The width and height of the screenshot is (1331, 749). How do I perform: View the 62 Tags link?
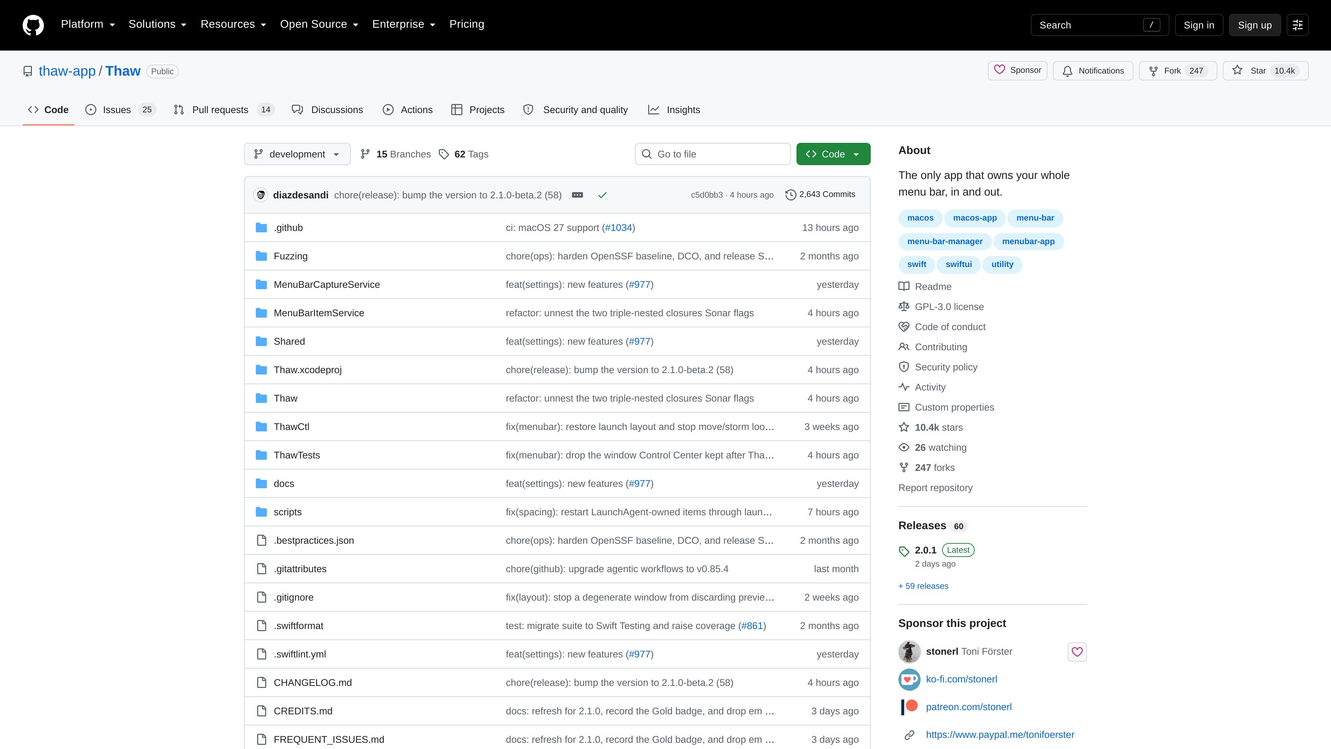pos(463,154)
